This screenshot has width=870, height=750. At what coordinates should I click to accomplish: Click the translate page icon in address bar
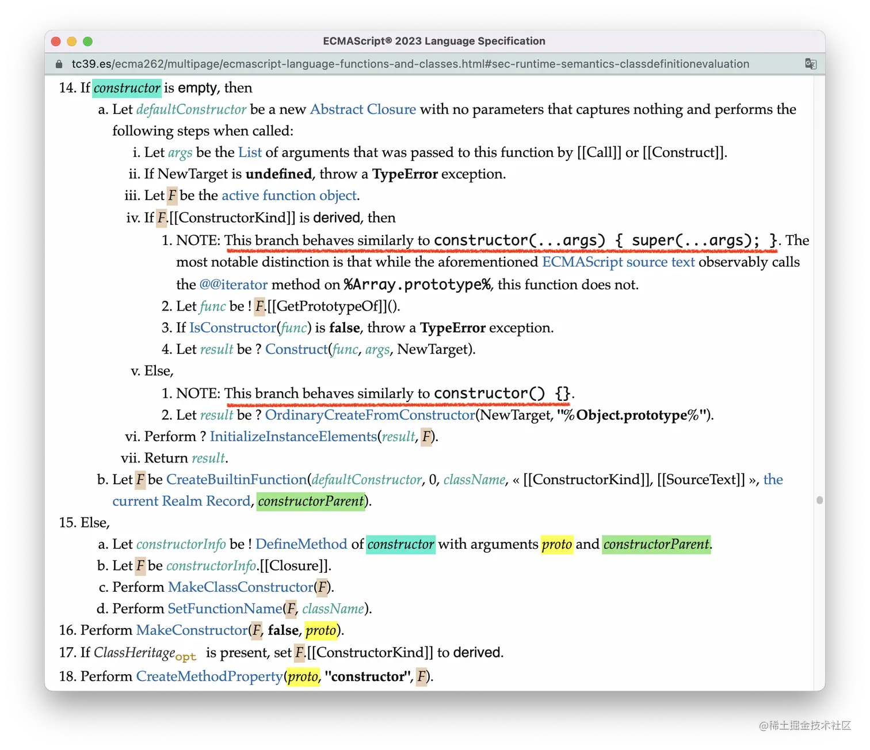click(x=811, y=64)
